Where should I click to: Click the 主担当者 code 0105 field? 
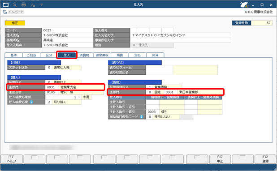52,92
